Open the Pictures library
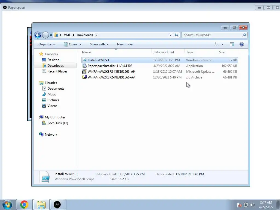280x210 pixels. [53, 100]
